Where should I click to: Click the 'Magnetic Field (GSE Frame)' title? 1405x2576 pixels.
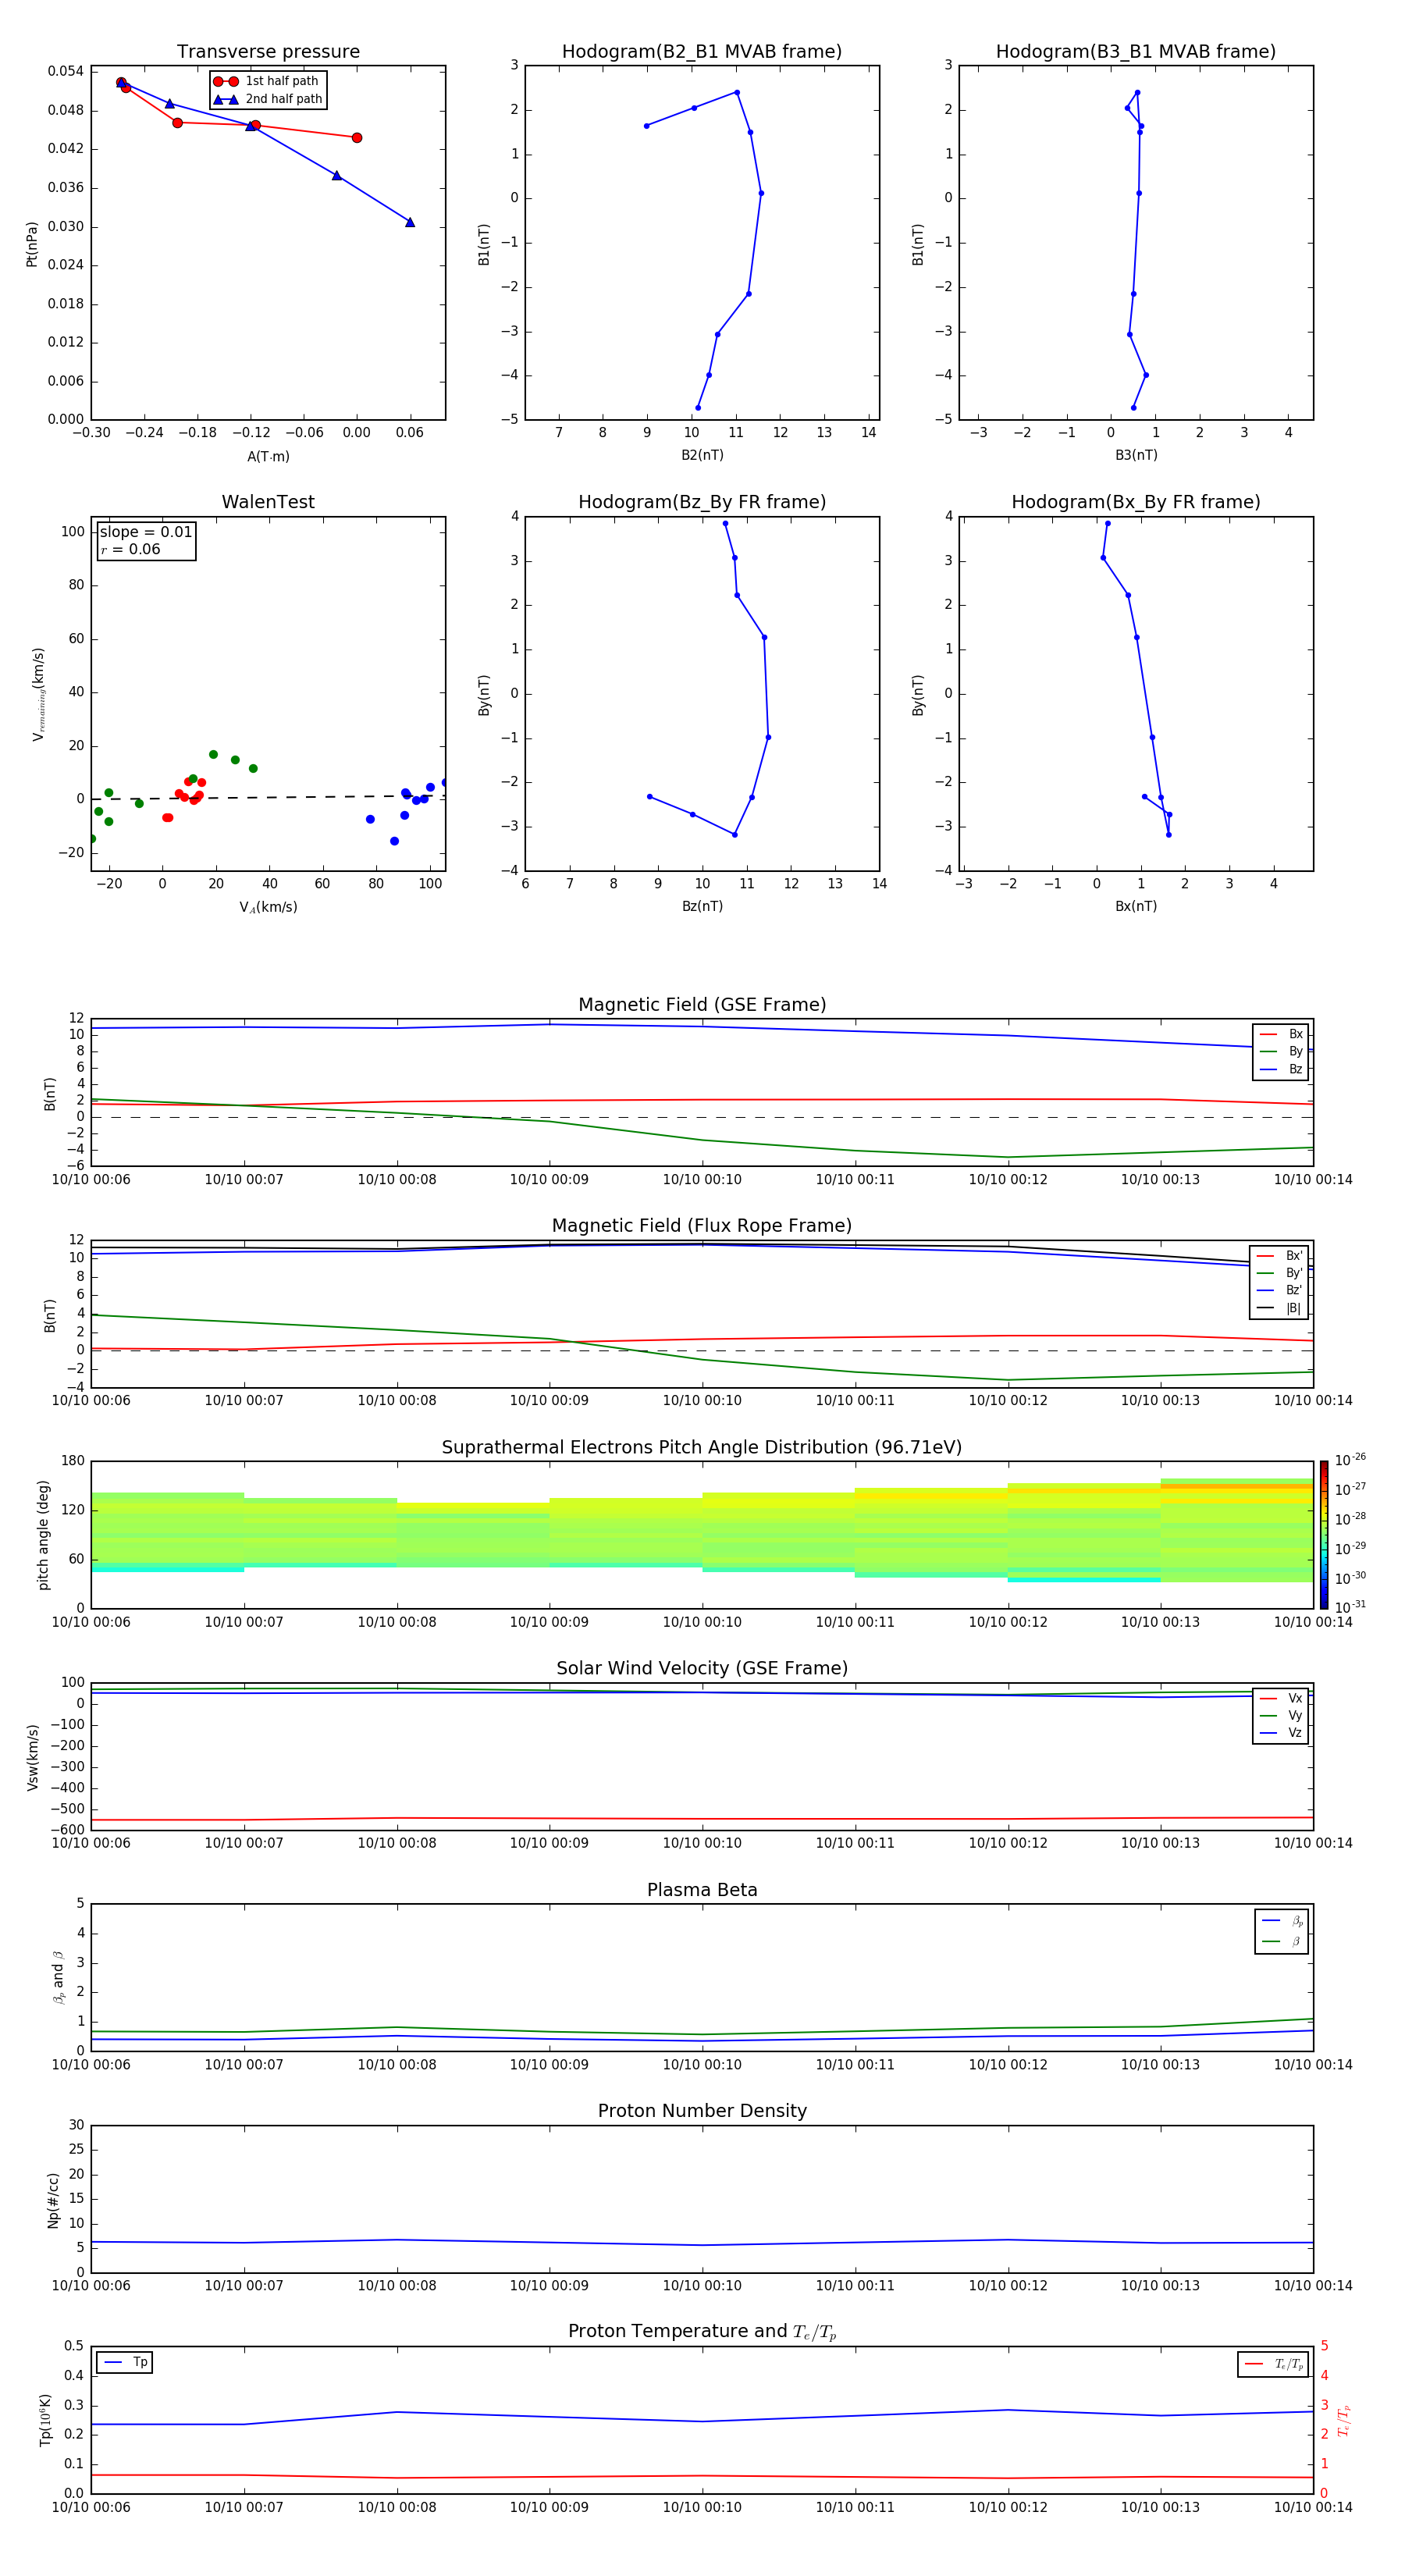pos(702,1005)
